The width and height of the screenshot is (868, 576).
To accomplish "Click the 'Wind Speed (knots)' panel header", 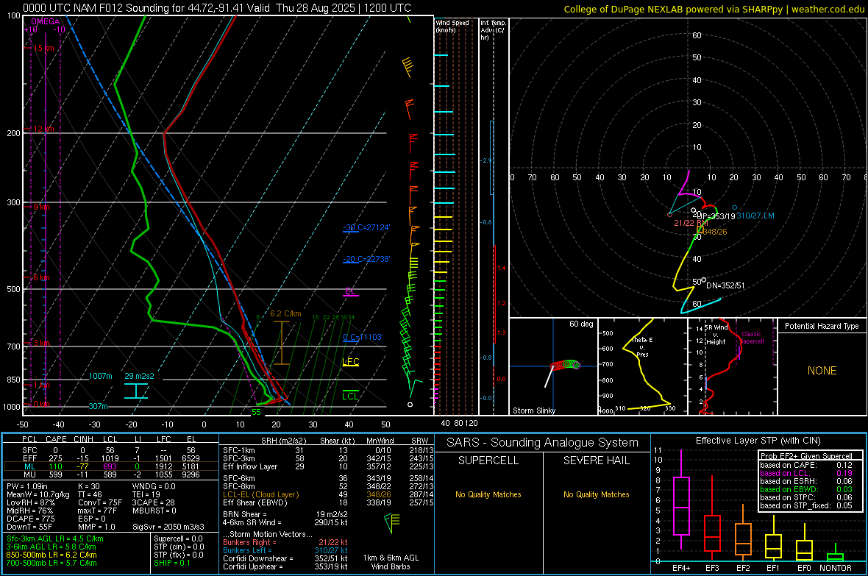I will pyautogui.click(x=452, y=26).
